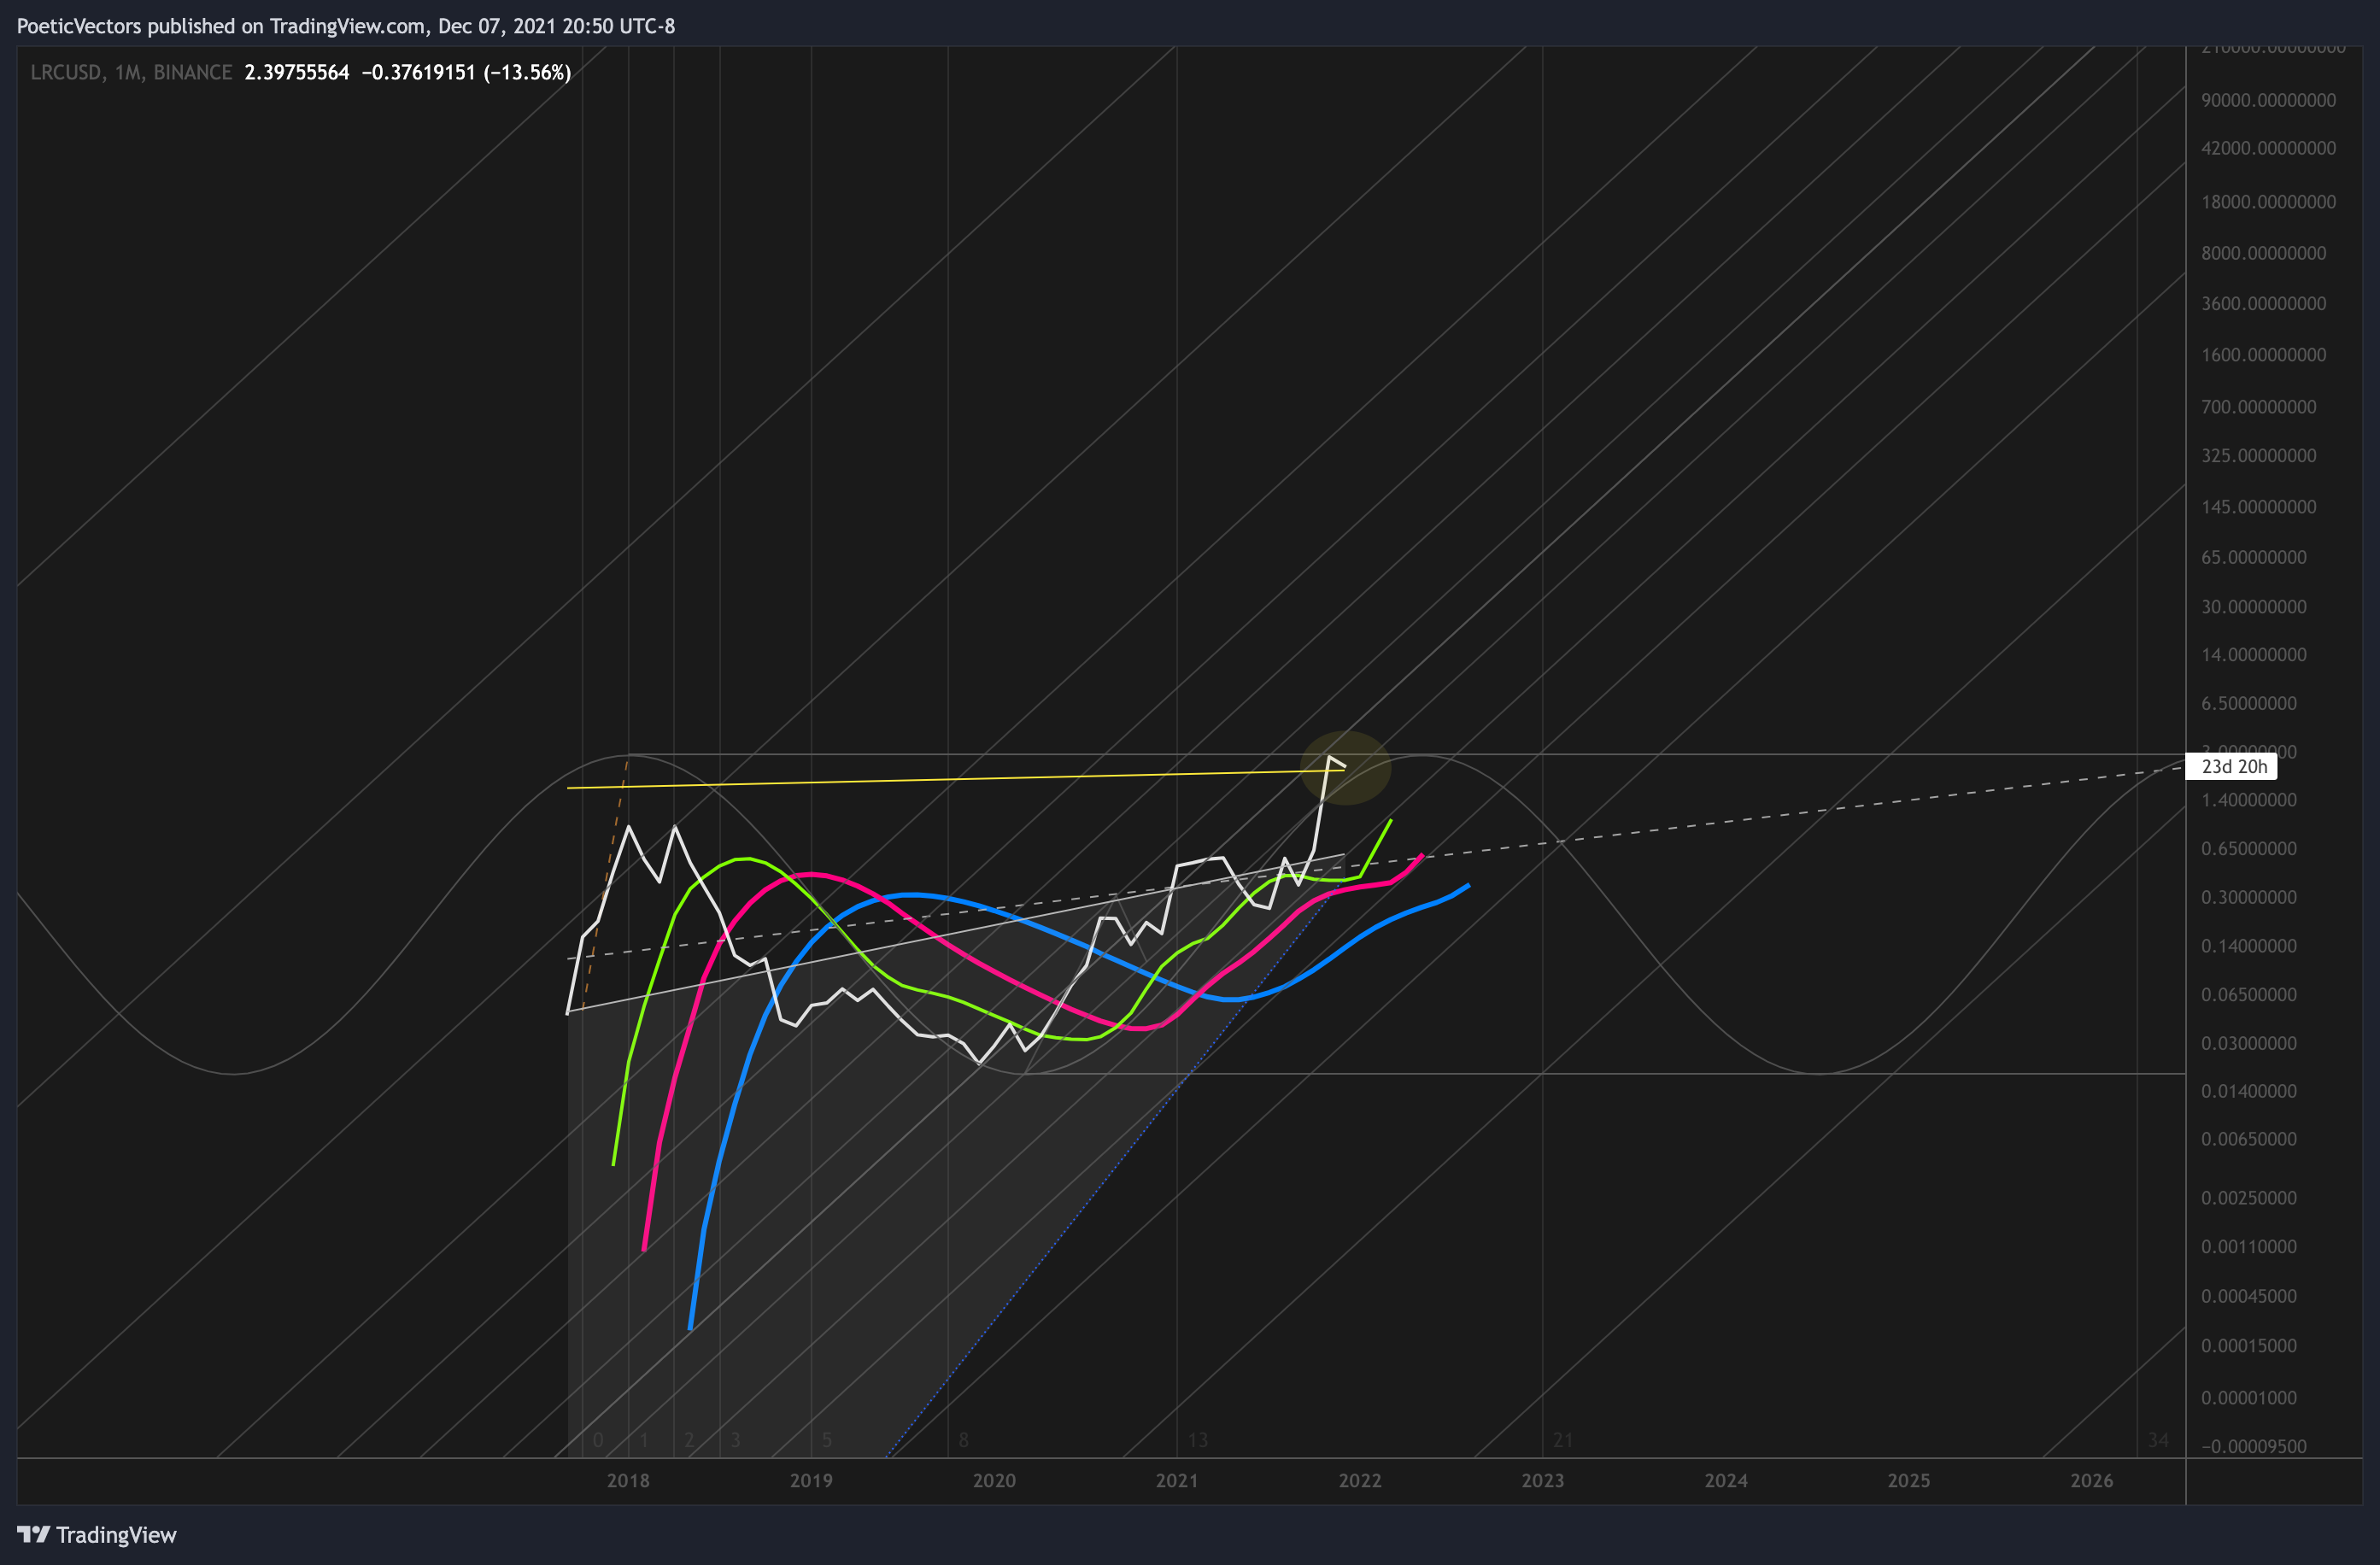Click the price value 2.39755564
Screen dimensions: 2380x1565
click(297, 72)
